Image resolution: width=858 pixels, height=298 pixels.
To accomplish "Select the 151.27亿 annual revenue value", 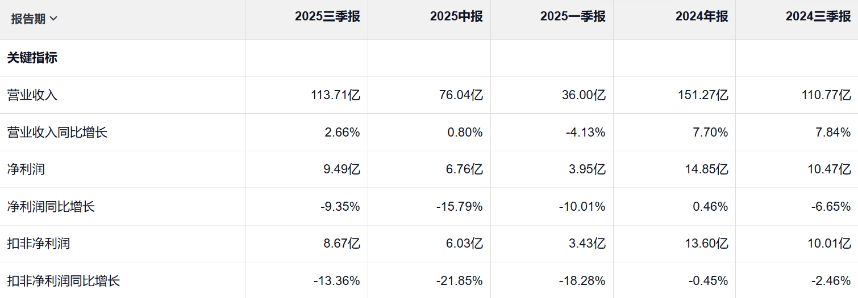I will tap(702, 95).
